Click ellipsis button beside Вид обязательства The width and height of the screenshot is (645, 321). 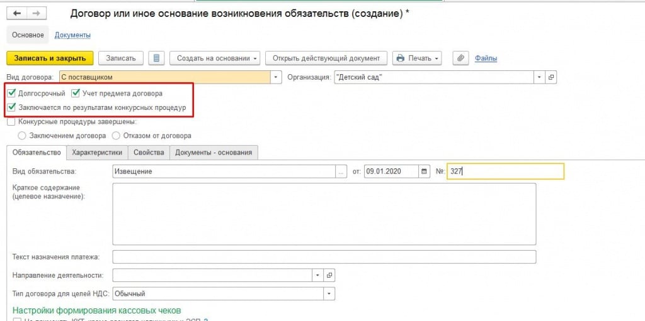tap(341, 171)
